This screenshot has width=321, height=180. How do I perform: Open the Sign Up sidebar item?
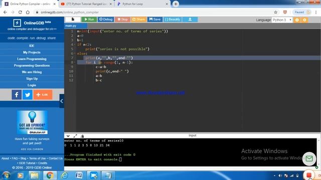click(x=32, y=78)
